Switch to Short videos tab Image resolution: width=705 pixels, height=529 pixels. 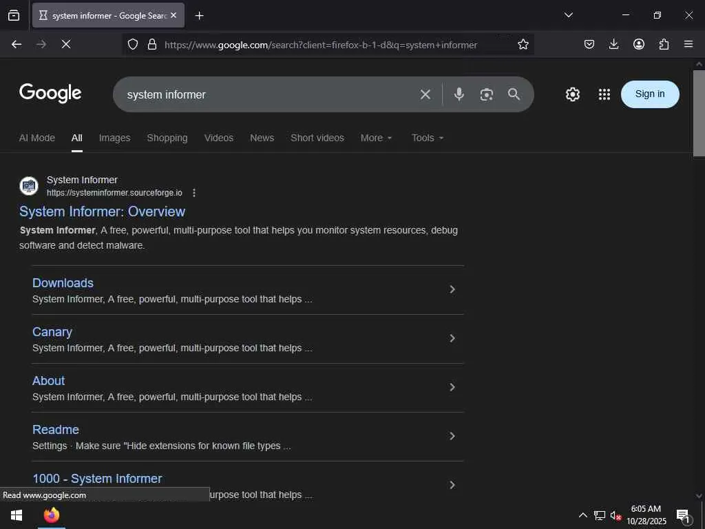coord(317,138)
